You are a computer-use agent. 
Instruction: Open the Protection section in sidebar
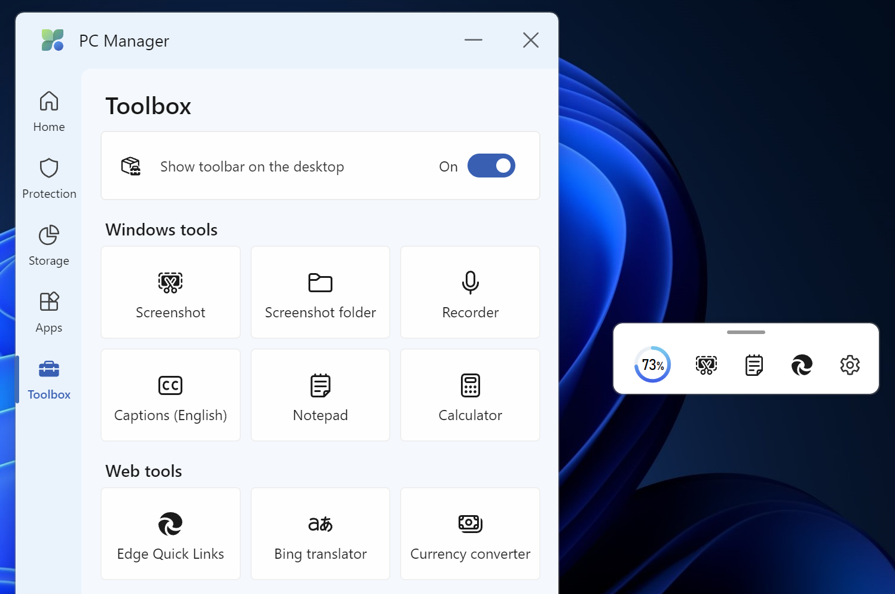49,179
